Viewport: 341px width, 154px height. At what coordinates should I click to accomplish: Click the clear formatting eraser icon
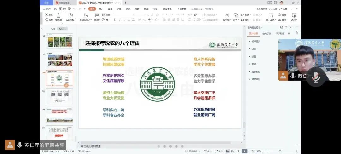158,15
